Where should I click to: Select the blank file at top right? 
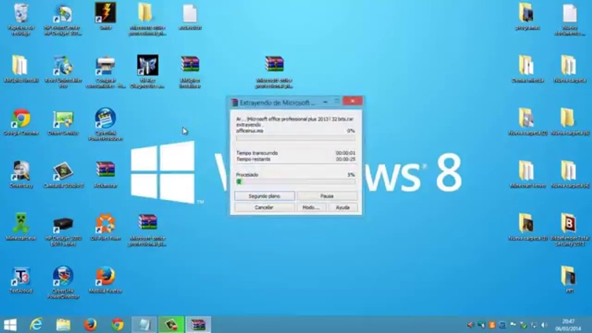pyautogui.click(x=569, y=19)
